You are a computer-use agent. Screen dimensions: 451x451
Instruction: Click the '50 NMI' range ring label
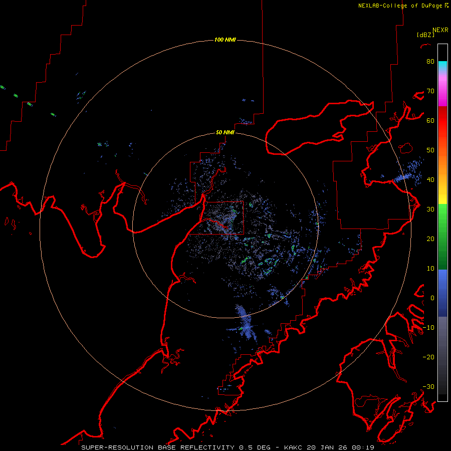(x=225, y=132)
